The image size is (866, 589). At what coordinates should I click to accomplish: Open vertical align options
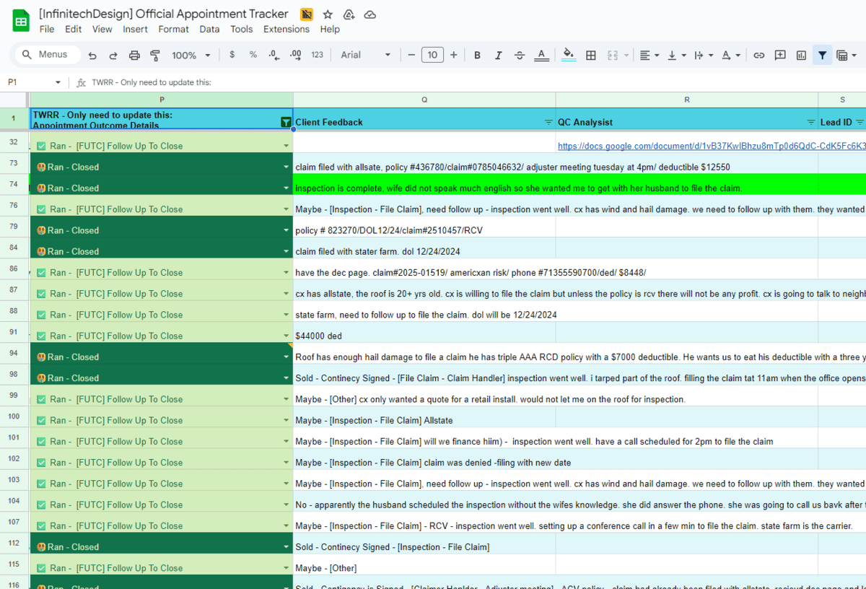[x=676, y=55]
